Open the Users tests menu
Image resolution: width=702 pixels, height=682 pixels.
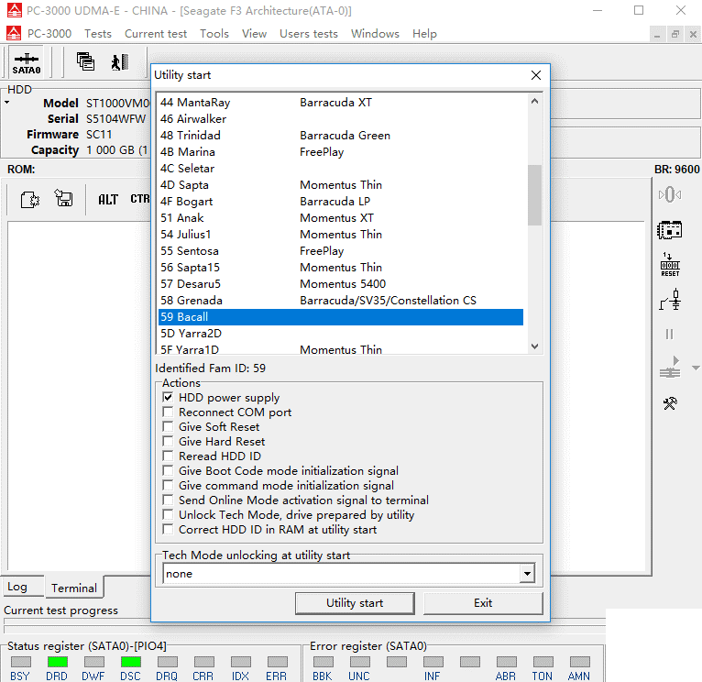309,34
